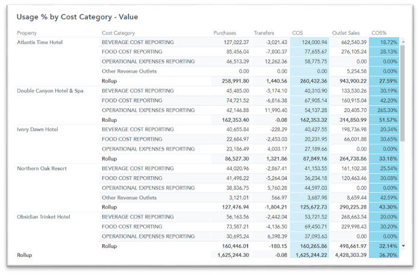Click the scroll up arrow of the table
420x275 pixels.
click(403, 42)
